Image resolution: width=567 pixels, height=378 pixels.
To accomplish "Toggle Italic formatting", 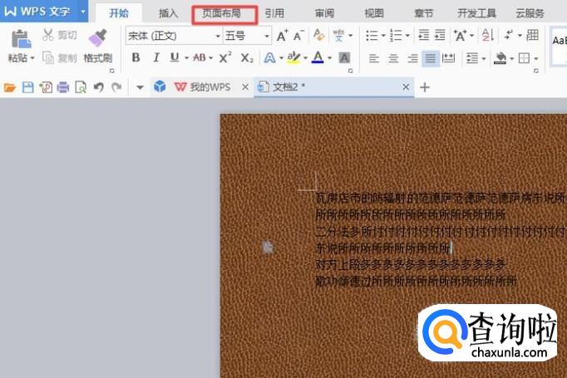I will click(x=156, y=57).
